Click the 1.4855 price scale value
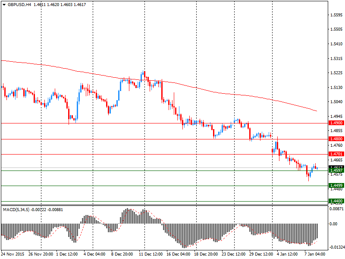 pyautogui.click(x=337, y=131)
